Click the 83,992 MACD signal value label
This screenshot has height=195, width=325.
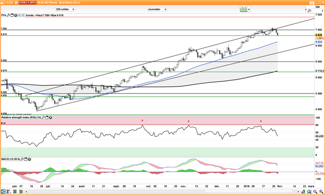(x=319, y=166)
